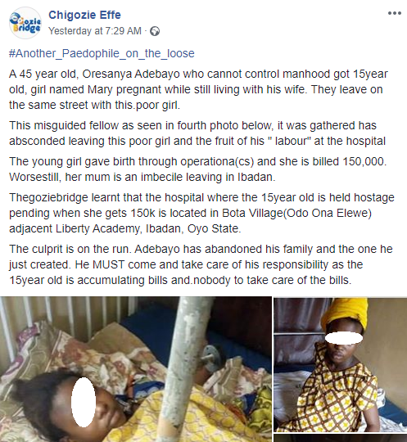Image resolution: width=407 pixels, height=442 pixels.
Task: Click the yellow headwrap in right photo
Action: pyautogui.click(x=346, y=313)
